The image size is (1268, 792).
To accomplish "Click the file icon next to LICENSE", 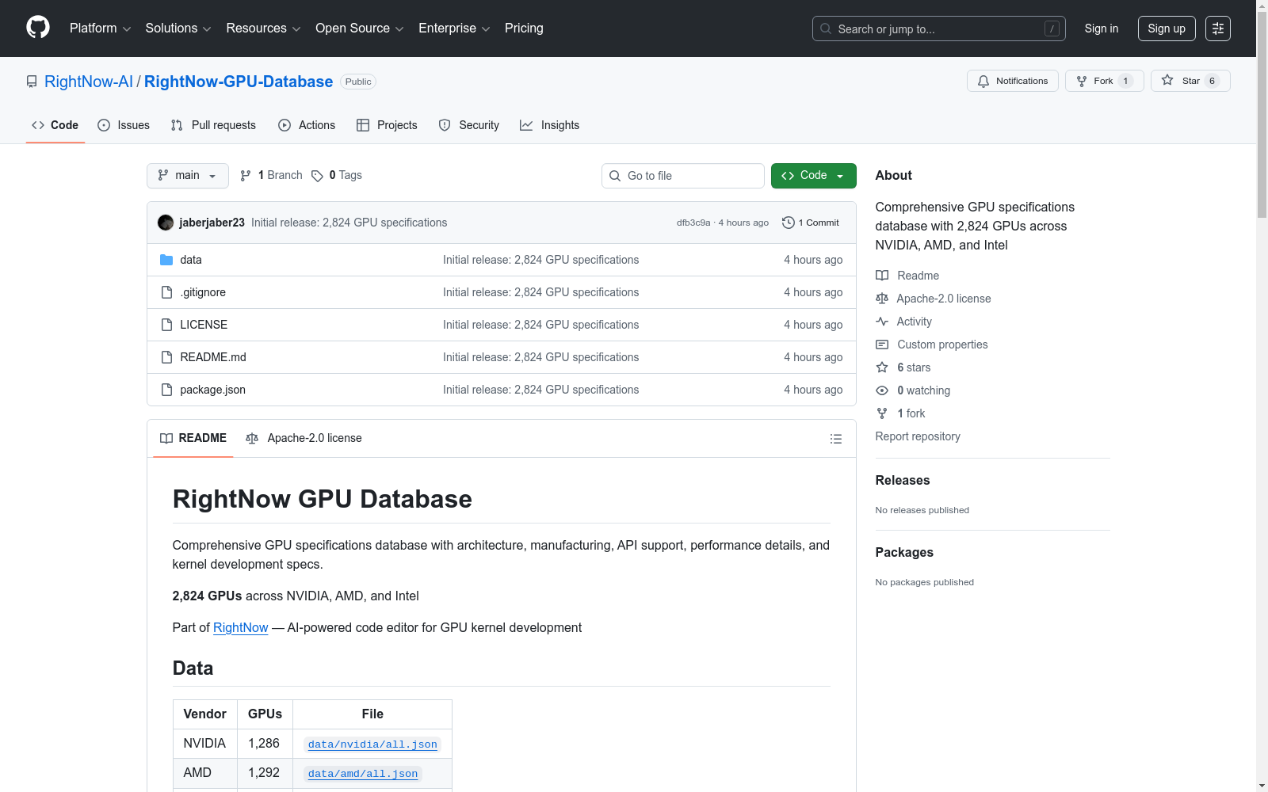I will point(166,325).
